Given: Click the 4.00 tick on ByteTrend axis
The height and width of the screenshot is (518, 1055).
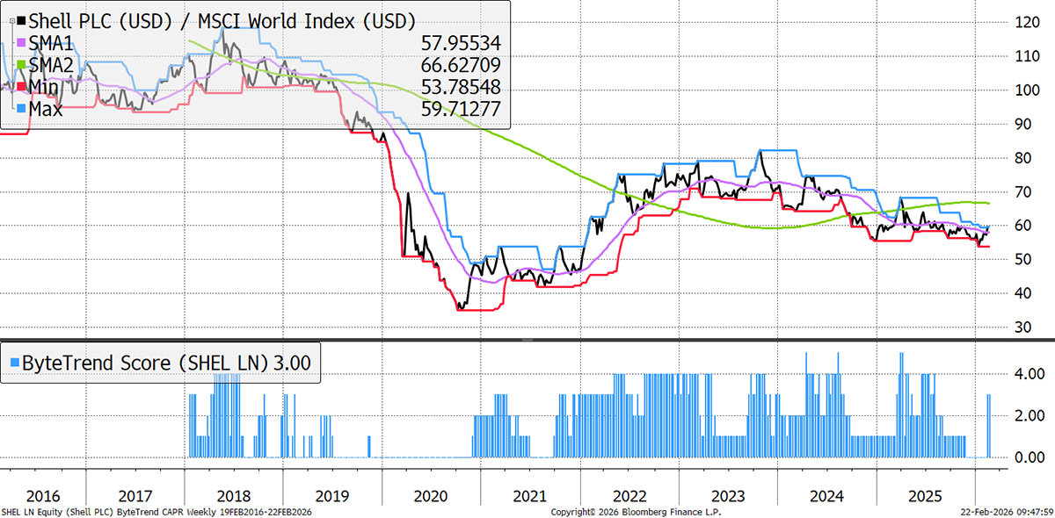Looking at the screenshot, I should (1029, 374).
